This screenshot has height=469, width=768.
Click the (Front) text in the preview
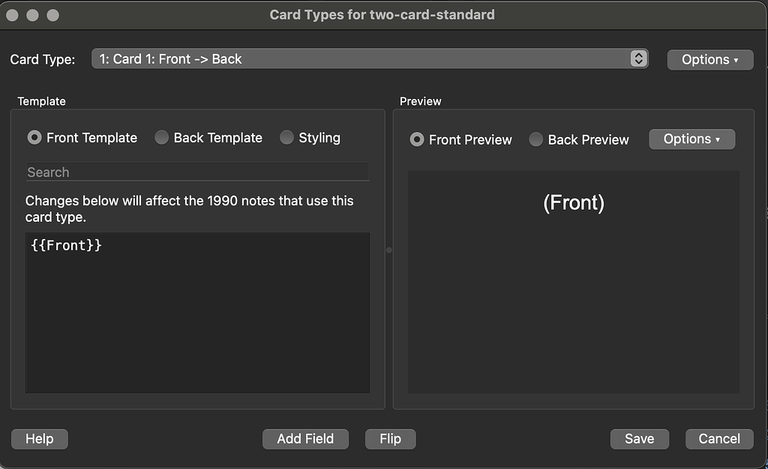point(572,202)
